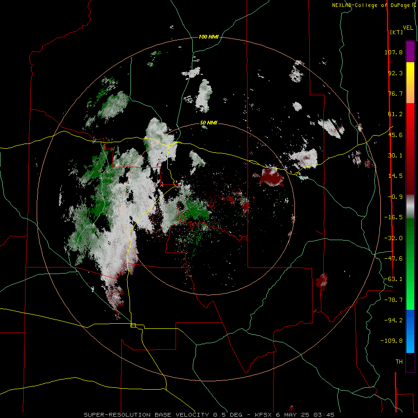Viewport: 418px width, 418px height.
Task: Click the 76.7 value on velocity scale
Action: (395, 93)
